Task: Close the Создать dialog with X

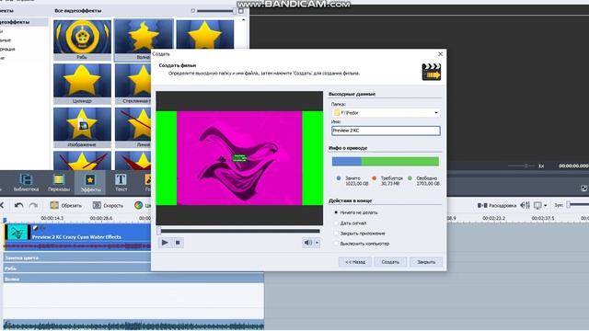Action: (440, 54)
